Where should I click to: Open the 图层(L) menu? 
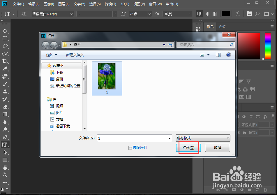click(x=64, y=4)
